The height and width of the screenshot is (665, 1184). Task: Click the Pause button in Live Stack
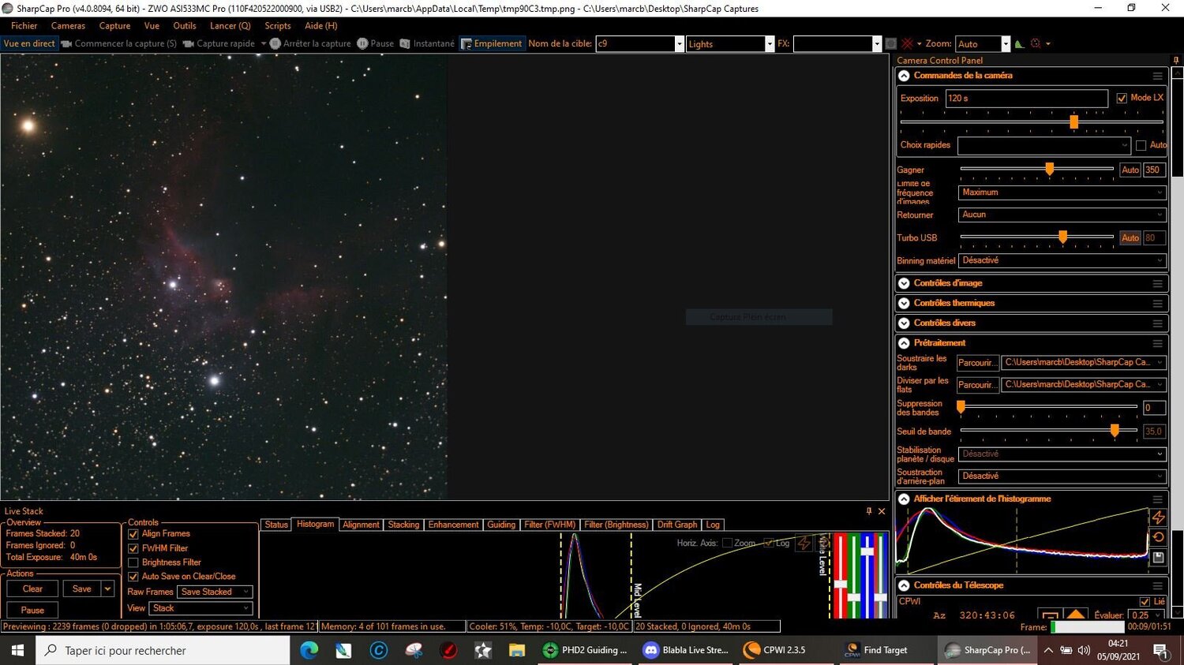coord(32,610)
